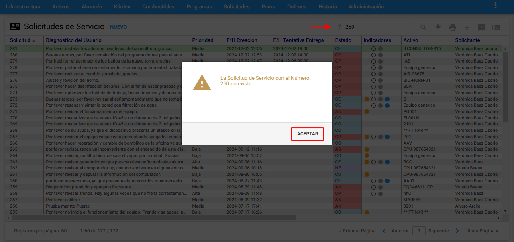Viewport: 514px width, 242px height.
Task: Click Alvaro Arcila solicitante cell
Action: pos(467,206)
